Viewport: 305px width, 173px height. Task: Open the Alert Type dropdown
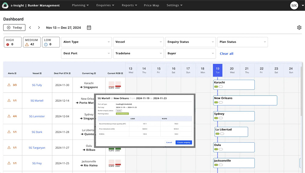(86, 42)
